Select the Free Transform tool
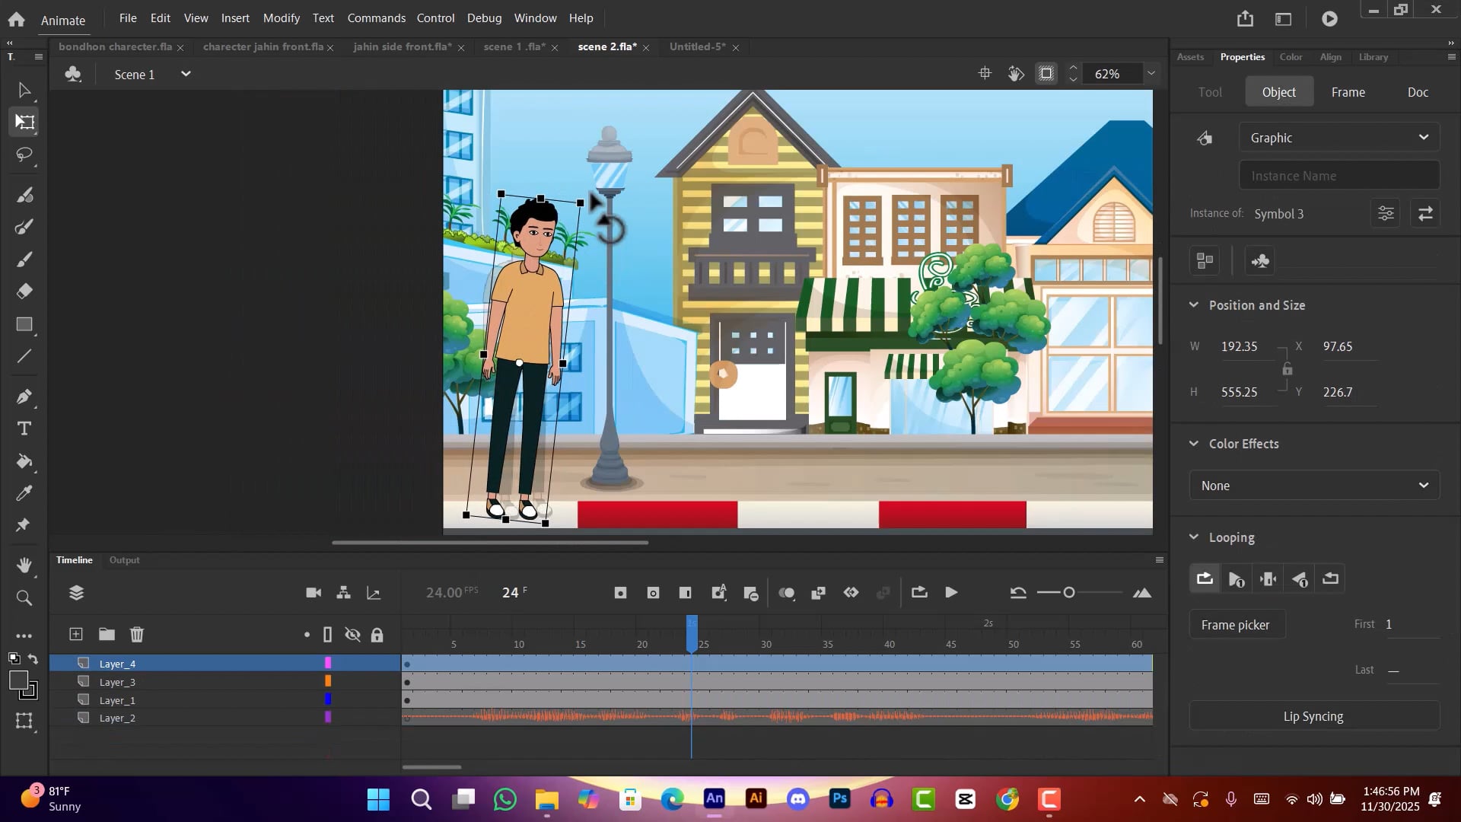Screen dimensions: 1461x822 tap(24, 122)
